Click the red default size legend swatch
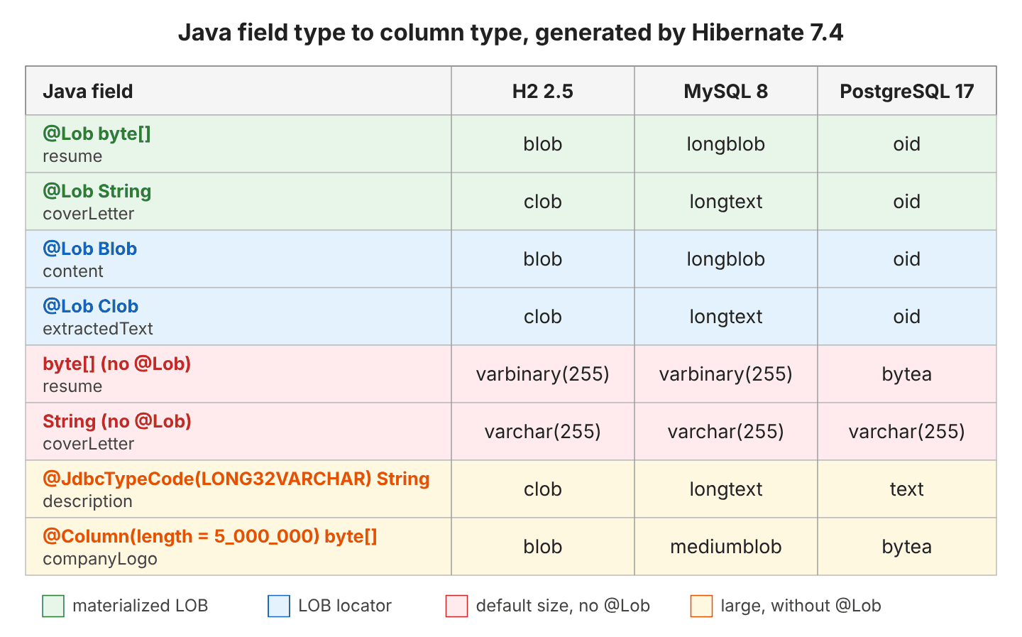This screenshot has width=1022, height=637. tap(456, 606)
